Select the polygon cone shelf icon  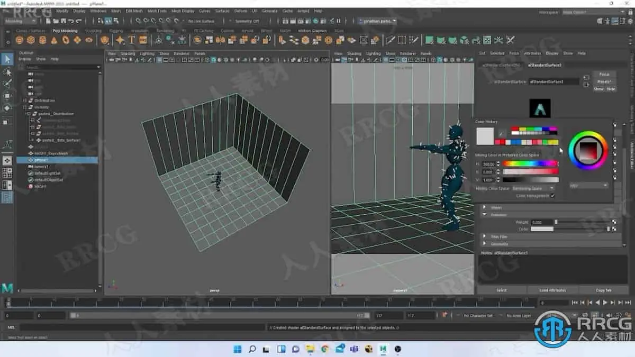pyautogui.click(x=55, y=40)
